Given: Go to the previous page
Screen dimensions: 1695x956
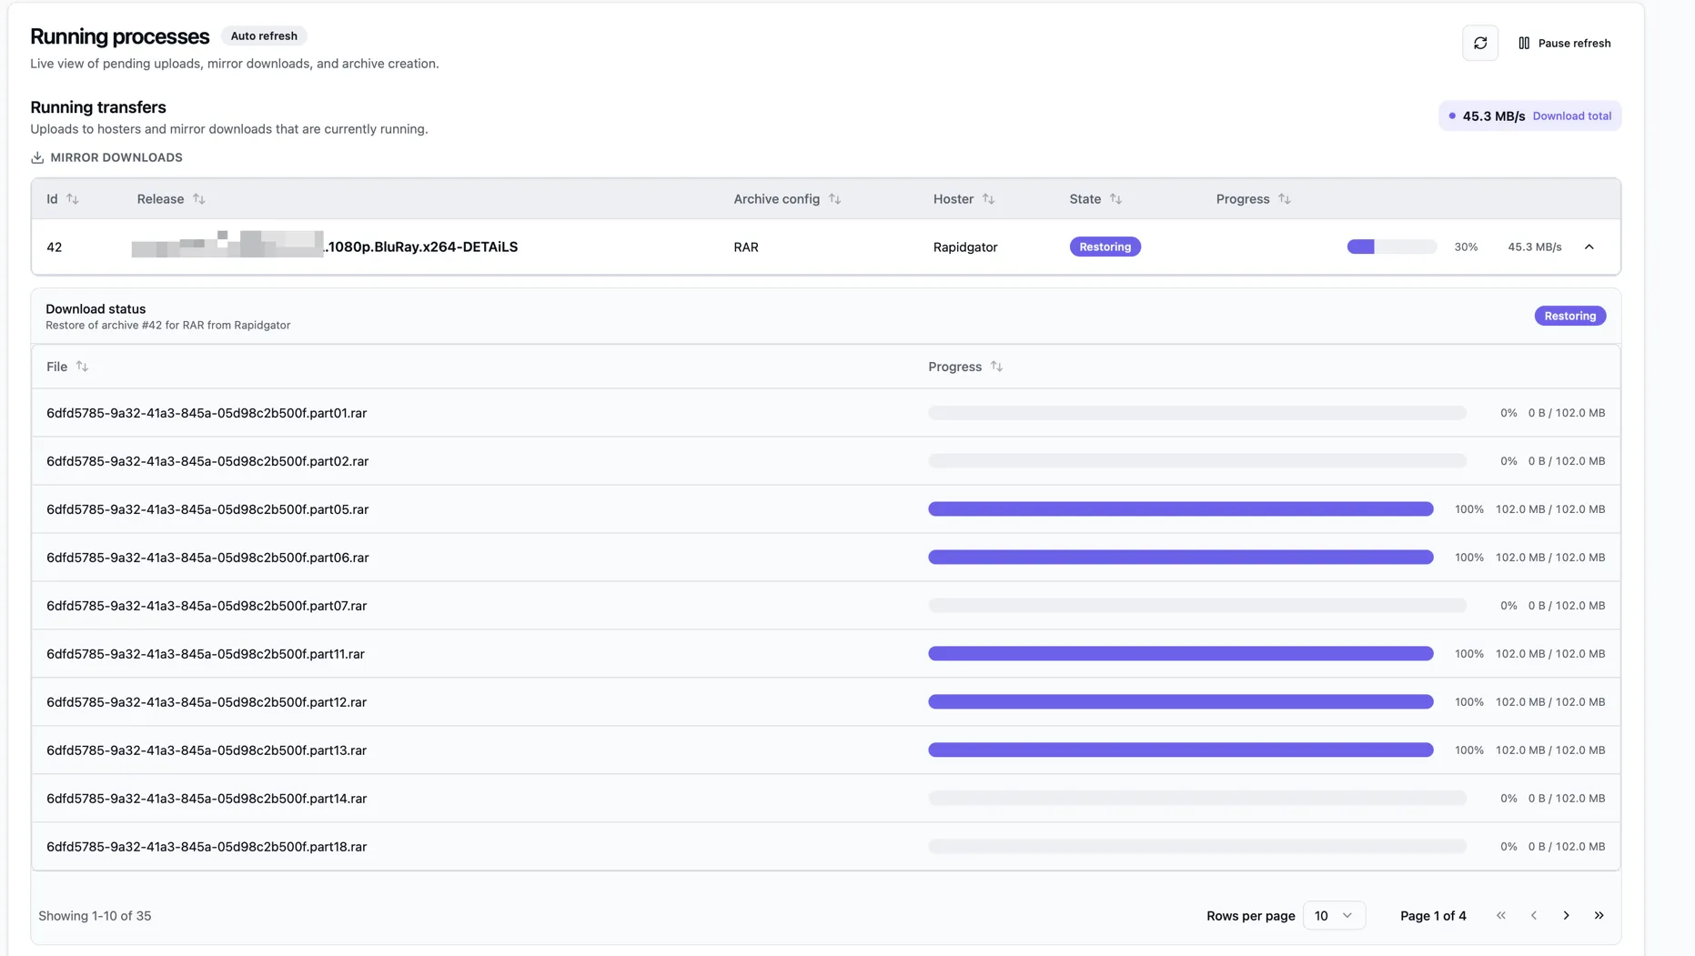Looking at the screenshot, I should tap(1534, 915).
